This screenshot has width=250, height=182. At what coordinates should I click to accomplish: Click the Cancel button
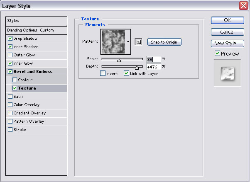pos(228,32)
